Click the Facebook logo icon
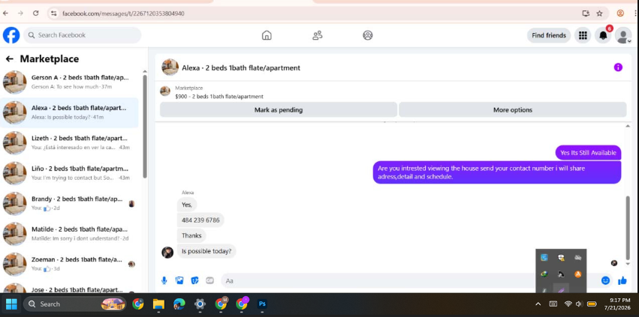The image size is (639, 317). (11, 35)
